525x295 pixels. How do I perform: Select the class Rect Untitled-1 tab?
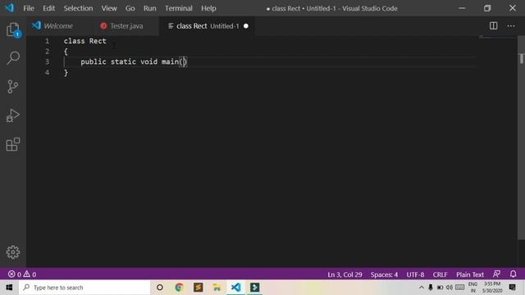[208, 25]
